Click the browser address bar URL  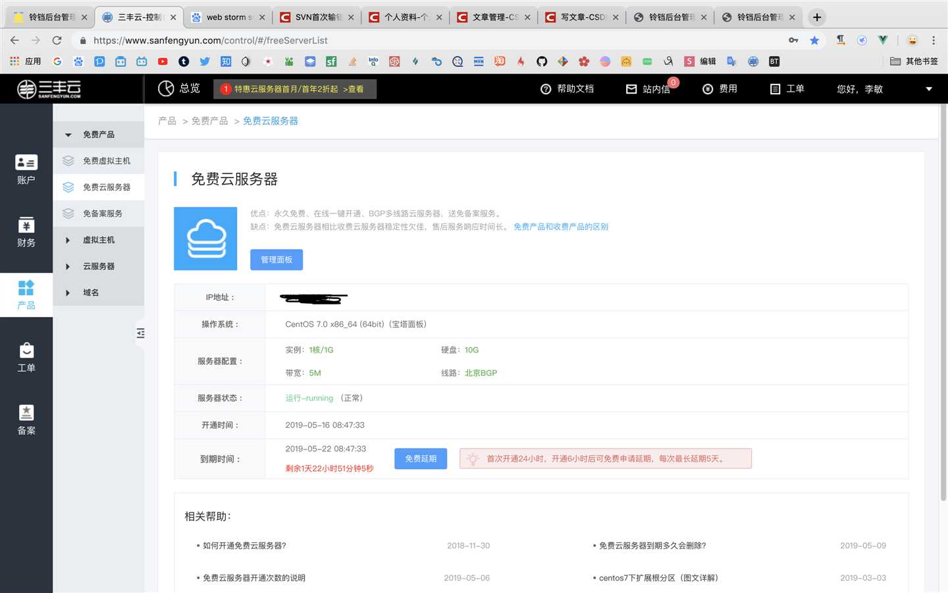coord(211,40)
